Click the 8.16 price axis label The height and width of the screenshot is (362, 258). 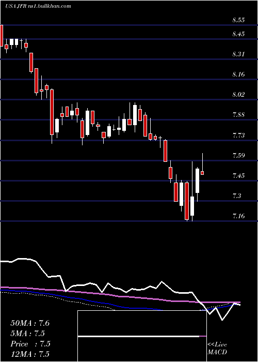click(238, 74)
